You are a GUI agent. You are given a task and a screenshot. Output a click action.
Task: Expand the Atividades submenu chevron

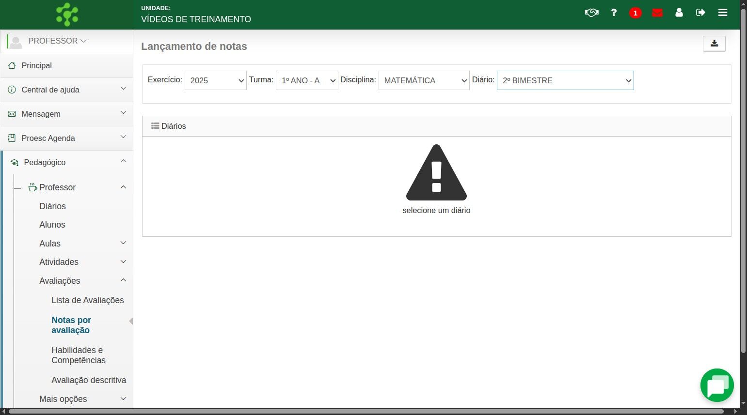(123, 262)
